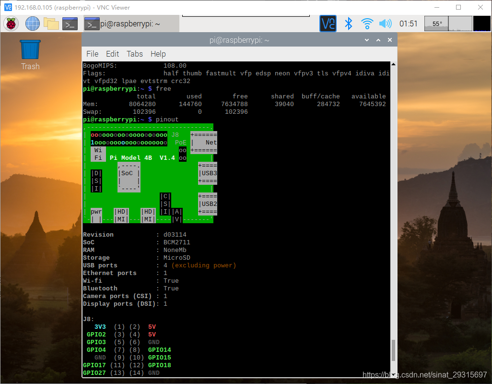492x384 pixels.
Task: Open the VNC Server tray icon
Action: tap(328, 24)
